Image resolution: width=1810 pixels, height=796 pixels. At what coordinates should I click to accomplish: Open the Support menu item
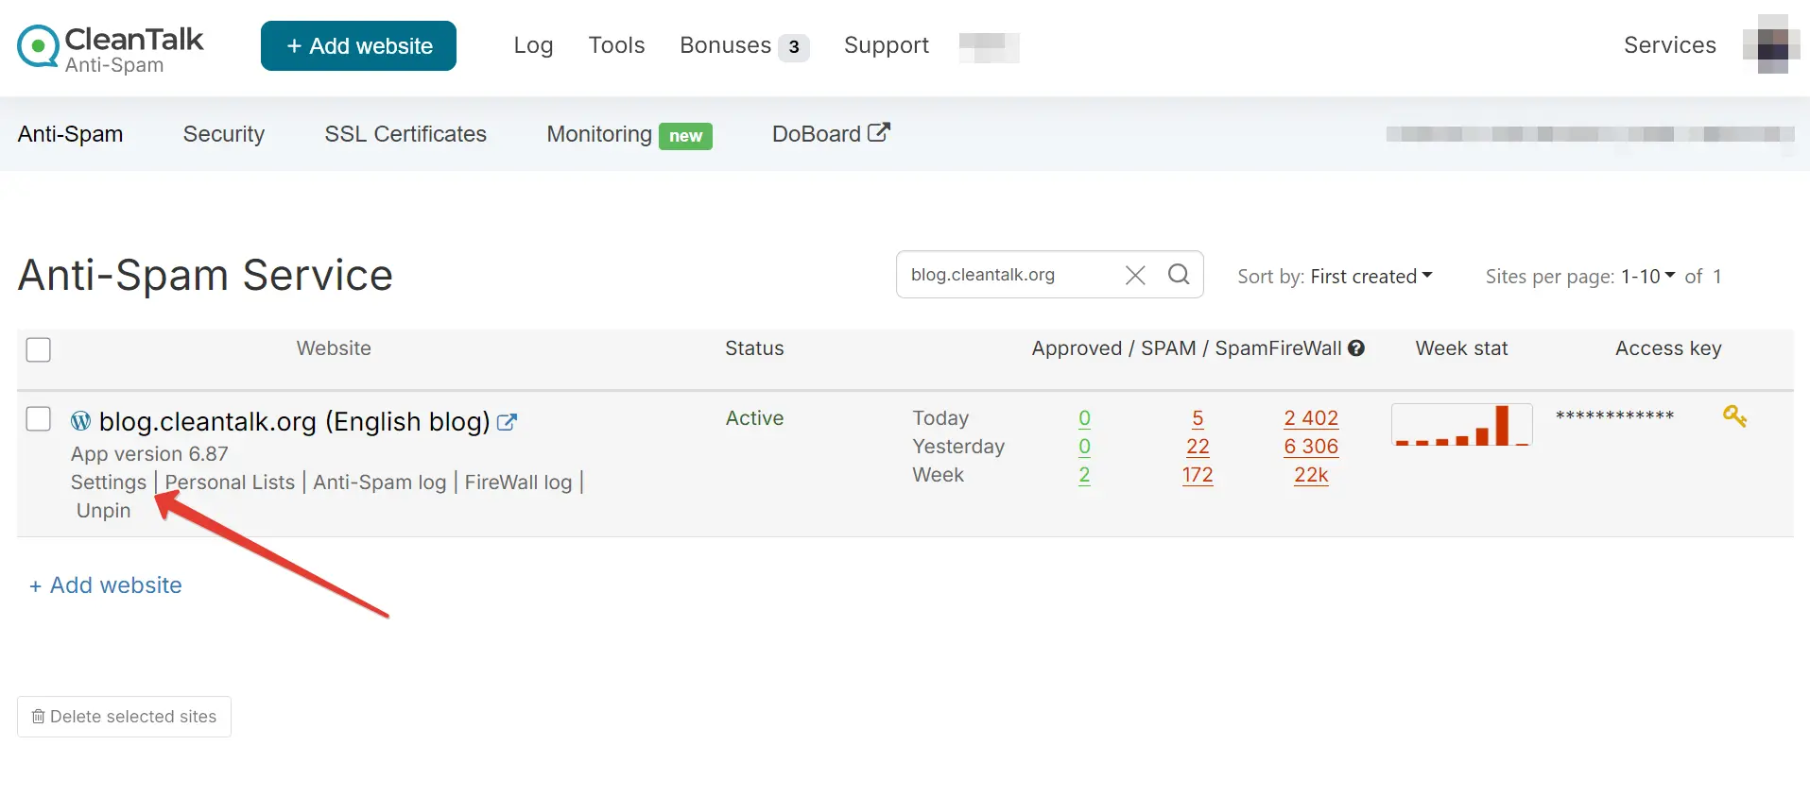(887, 45)
